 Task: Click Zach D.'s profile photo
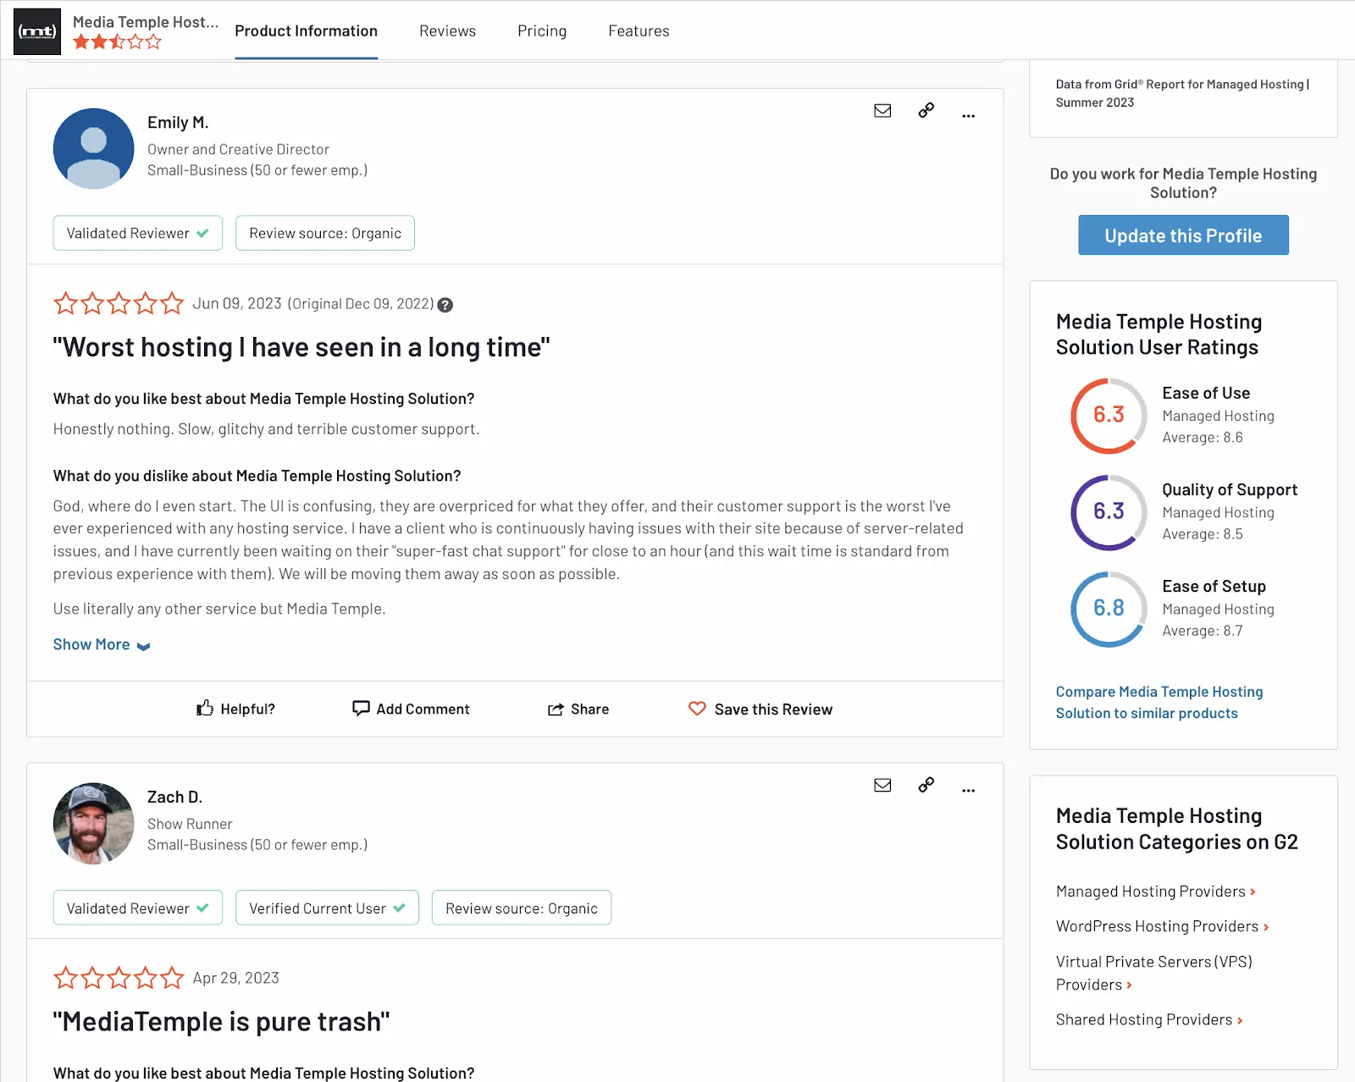pyautogui.click(x=93, y=823)
